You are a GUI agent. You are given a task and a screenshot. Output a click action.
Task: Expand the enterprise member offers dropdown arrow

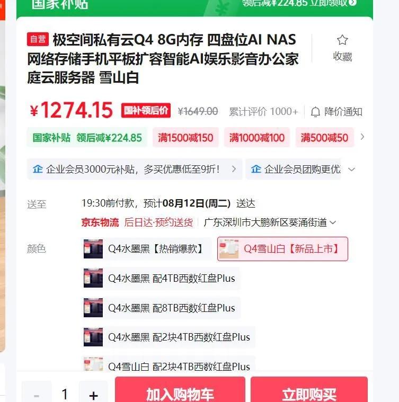click(351, 169)
